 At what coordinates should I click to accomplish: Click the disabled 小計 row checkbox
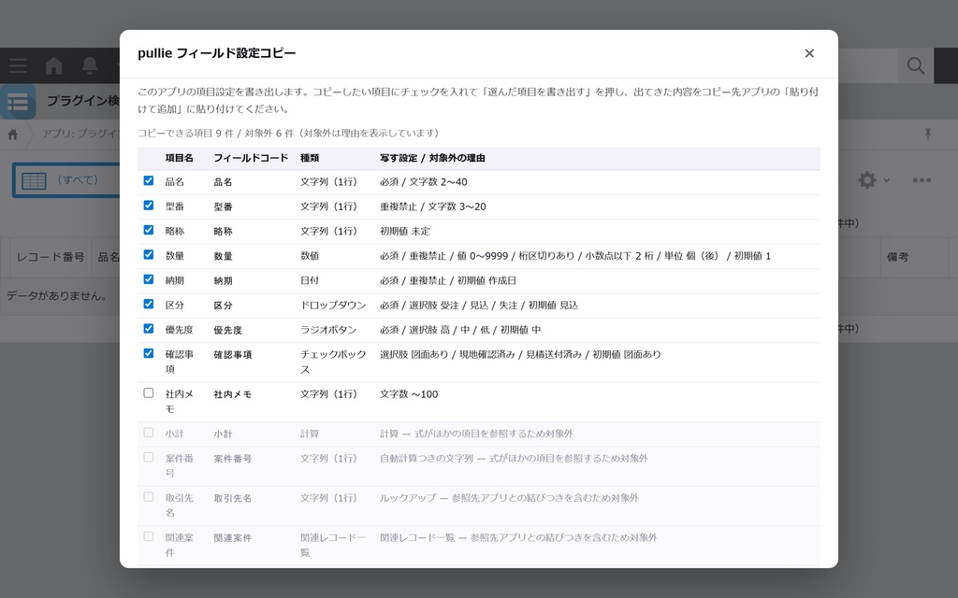149,433
